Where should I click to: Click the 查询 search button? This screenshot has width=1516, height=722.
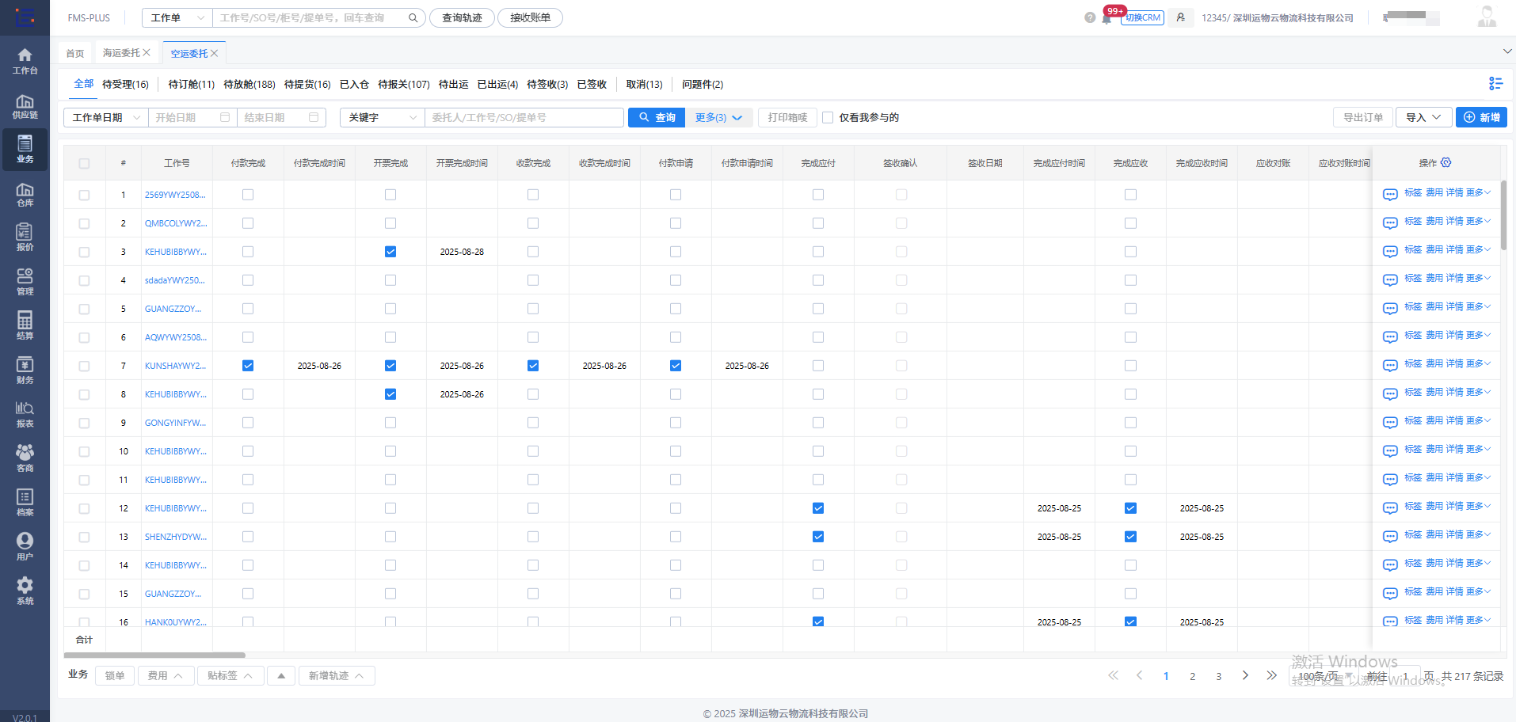[656, 117]
